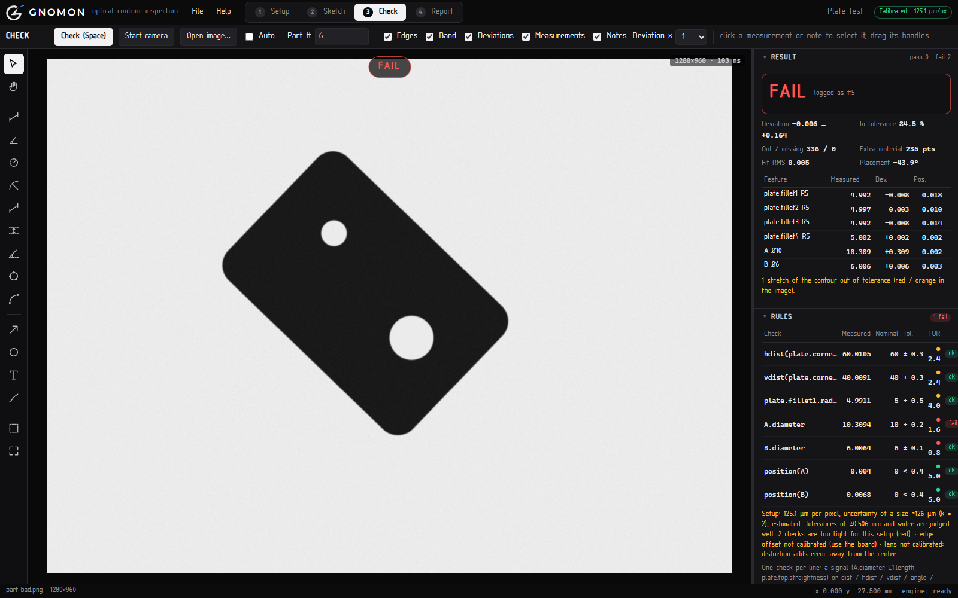
Task: Select the plate.fillet4 R5 feature row
Action: click(x=856, y=237)
